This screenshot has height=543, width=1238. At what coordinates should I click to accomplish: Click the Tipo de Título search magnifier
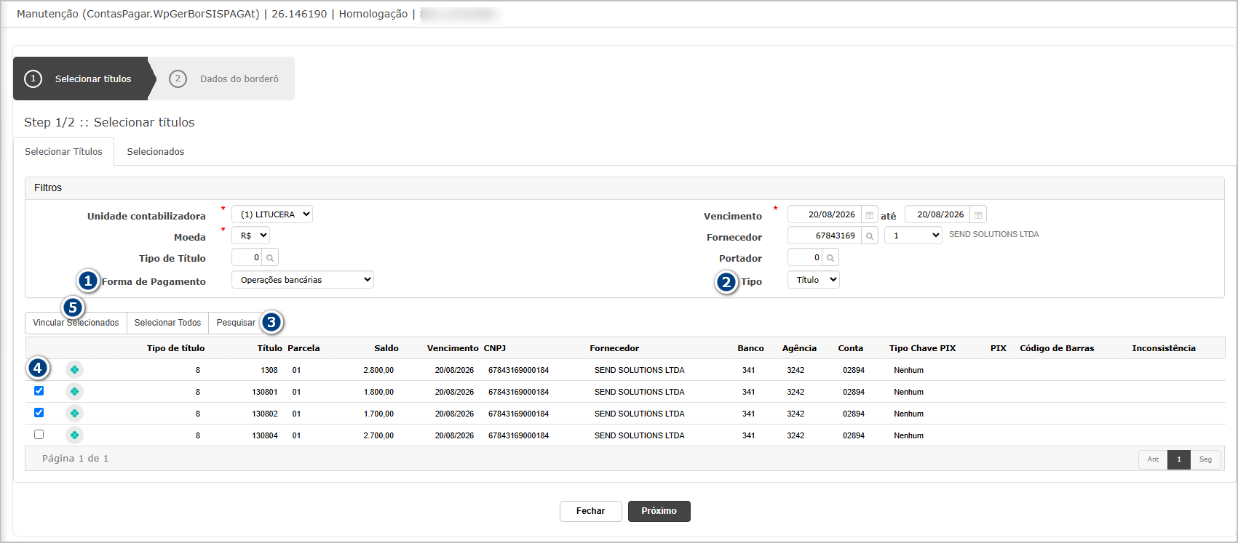[270, 258]
